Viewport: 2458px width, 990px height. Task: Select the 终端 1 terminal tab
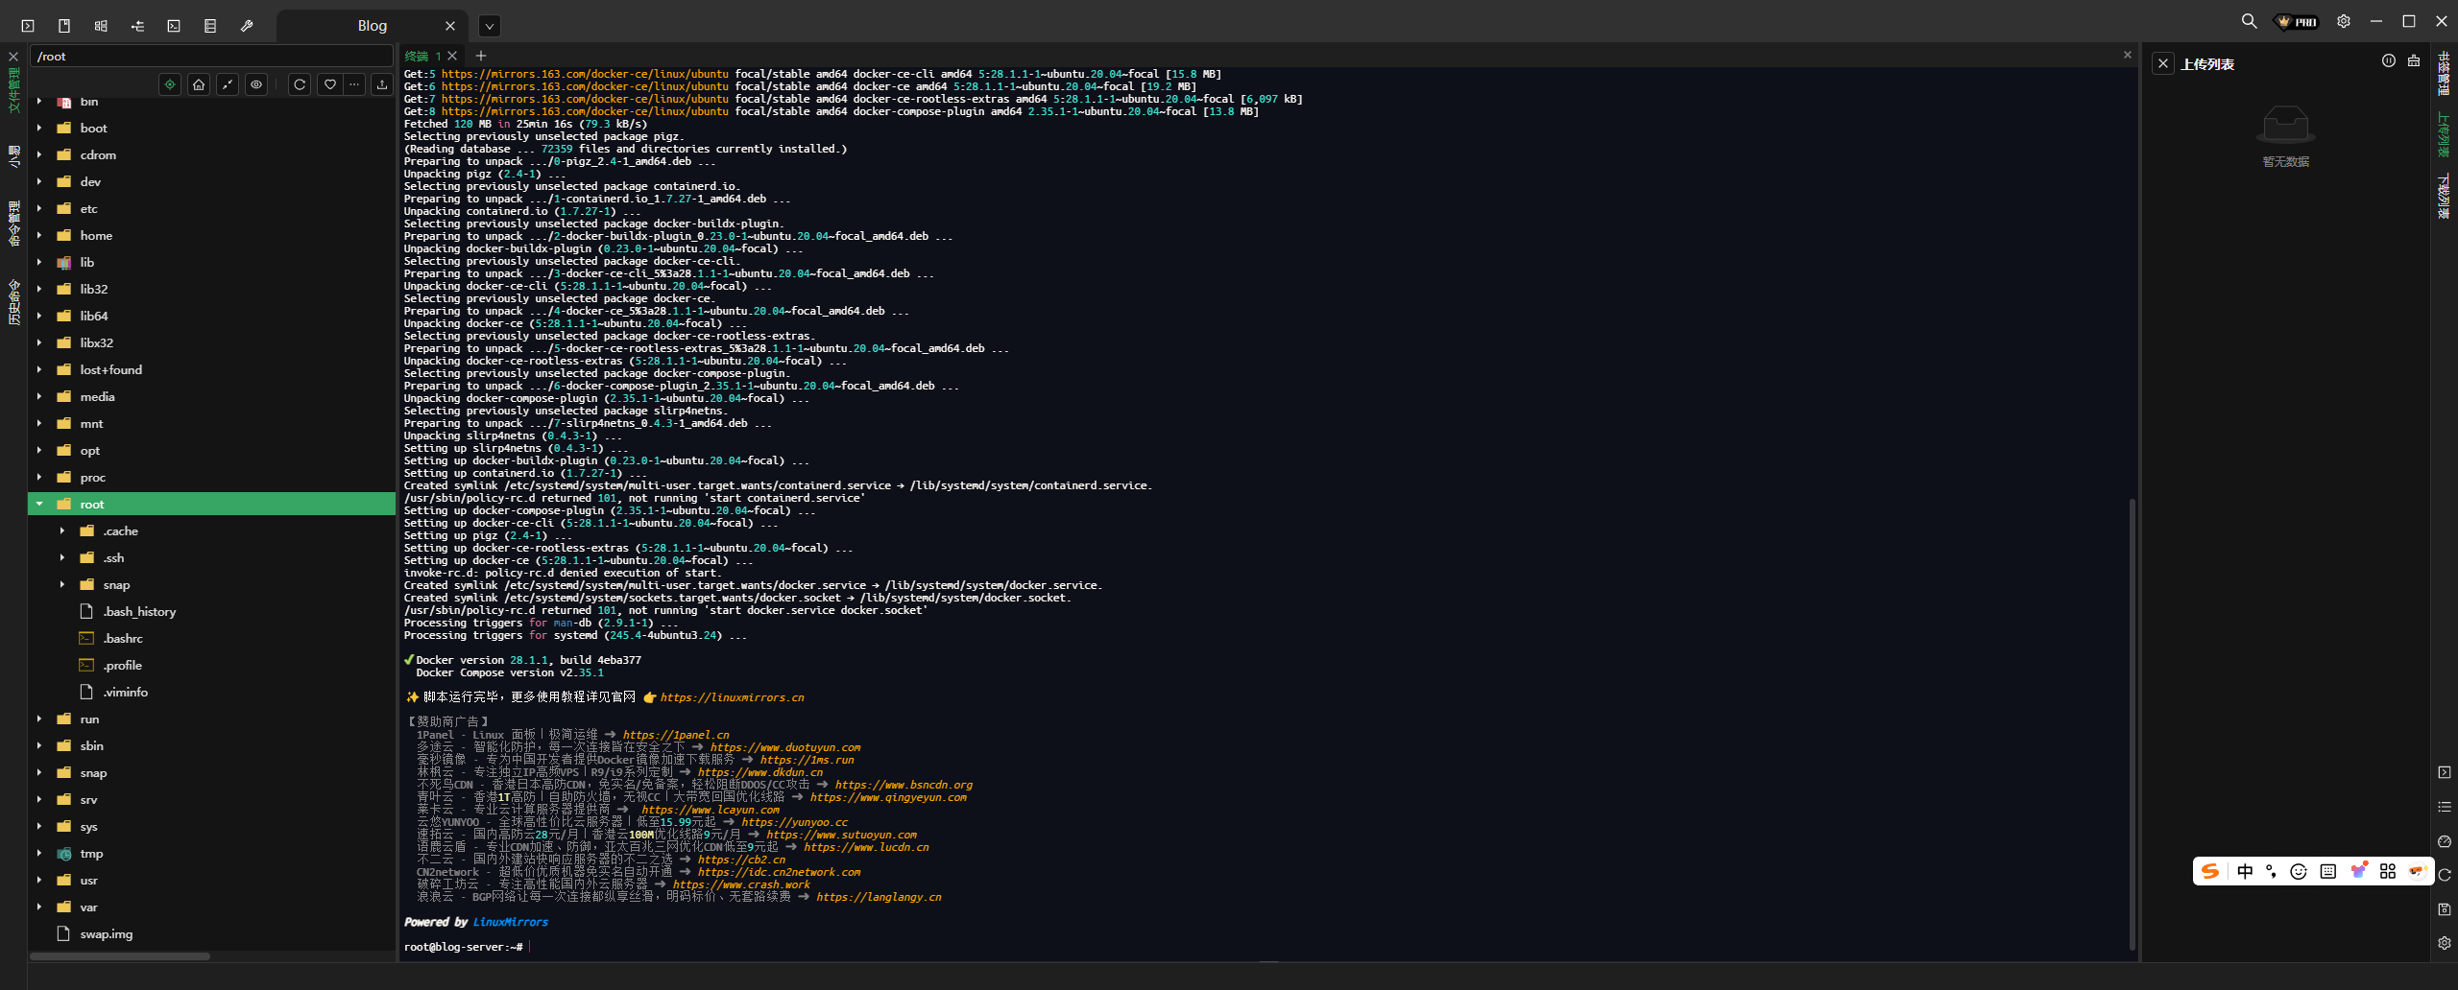click(x=422, y=56)
